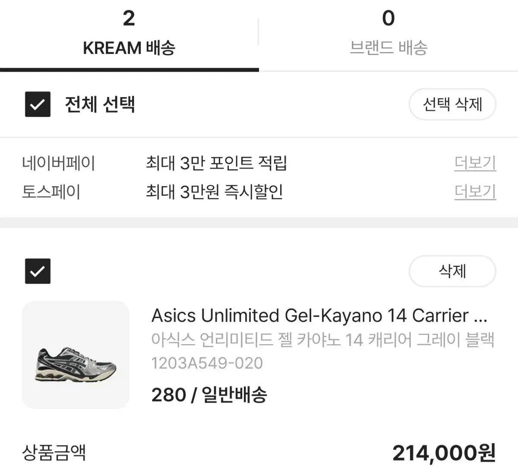
Task: Uncheck the Asics Gel-Kayano item checkbox
Action: click(x=37, y=271)
